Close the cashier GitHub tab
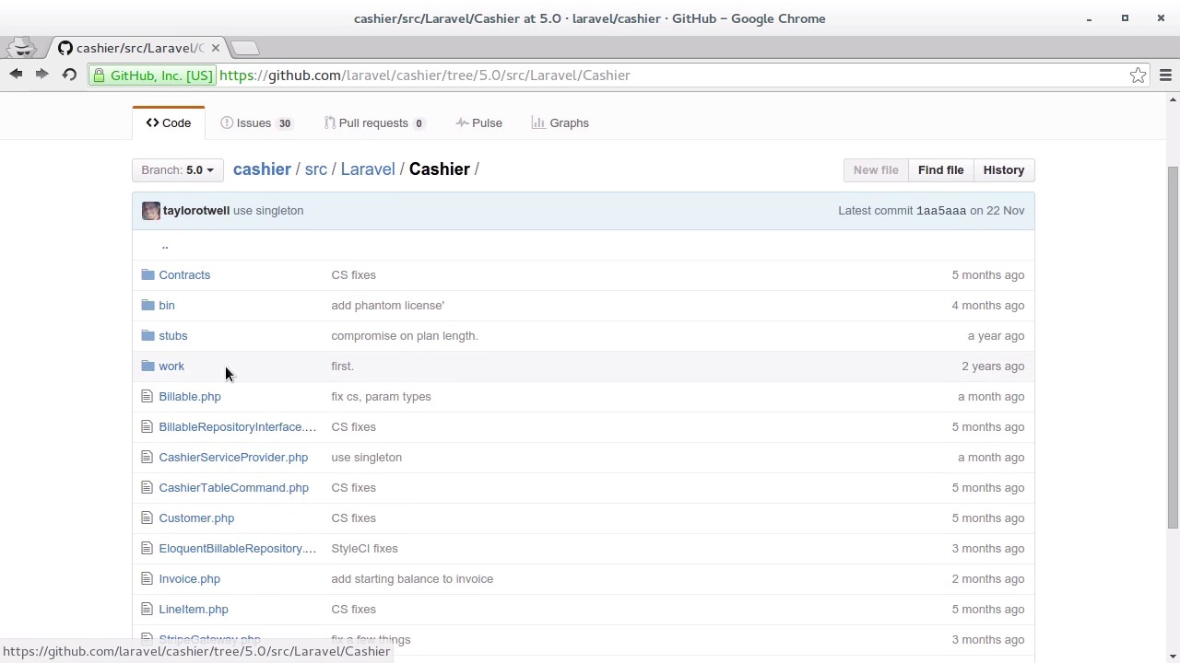Image resolution: width=1180 pixels, height=663 pixels. coord(216,48)
